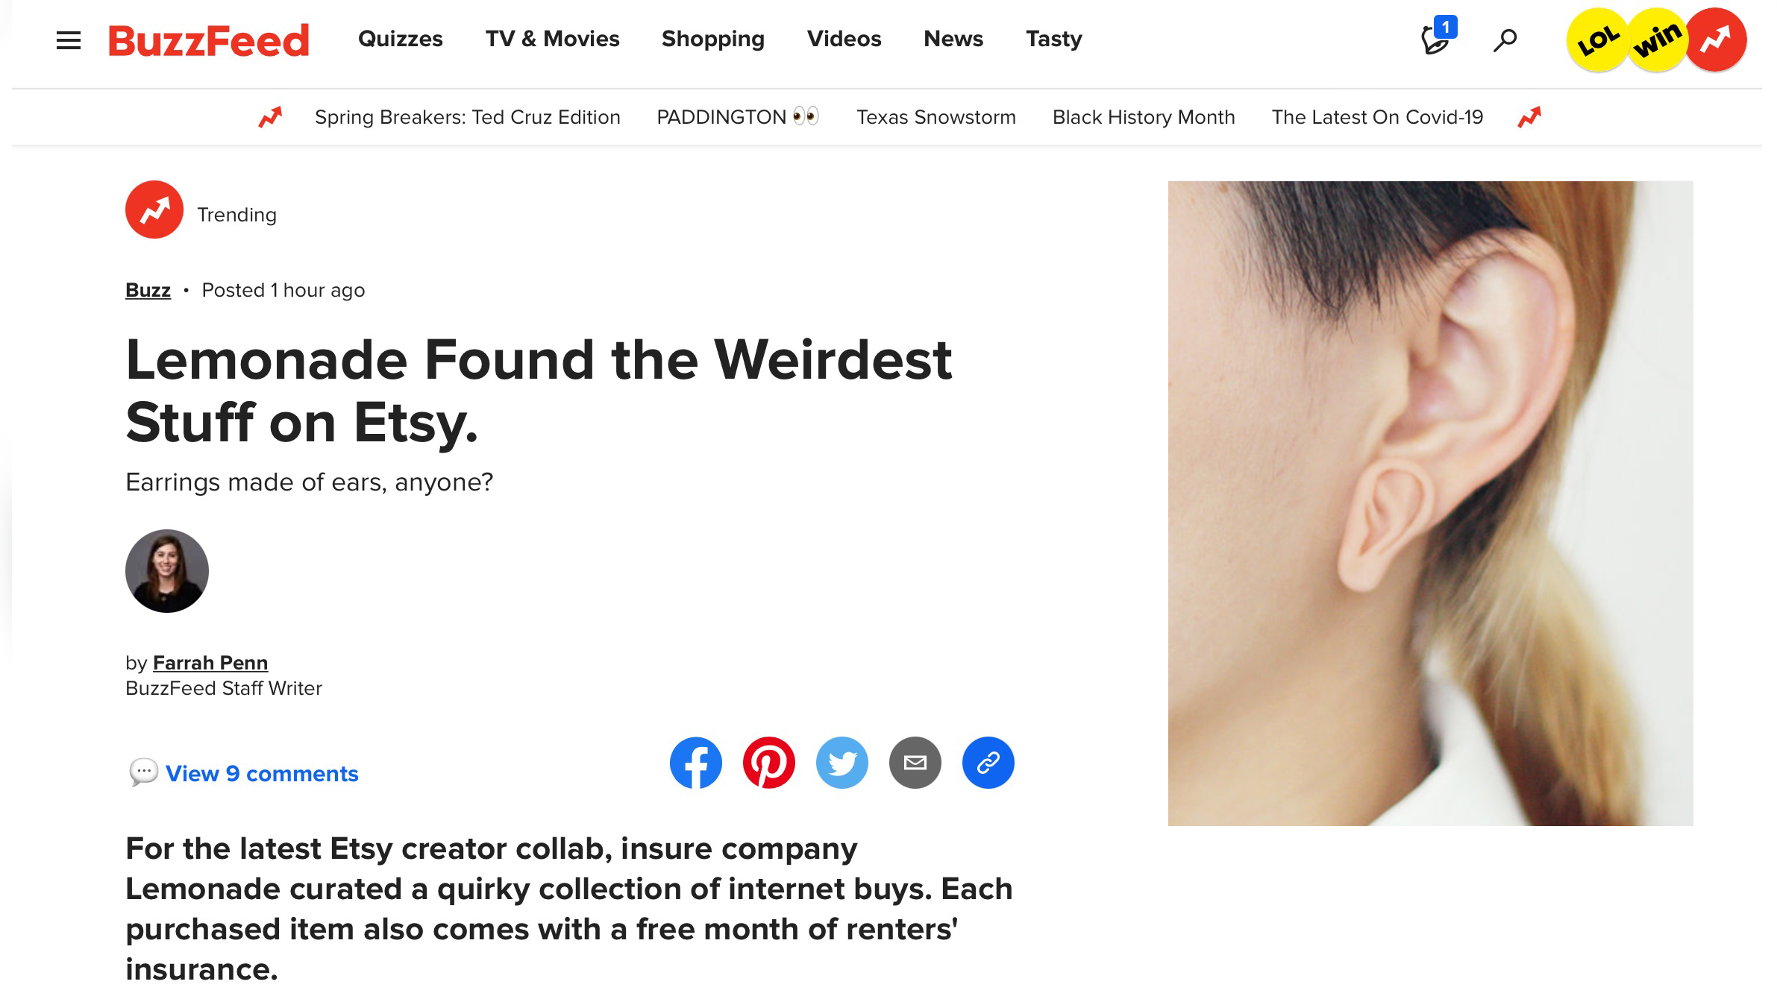The image size is (1777, 999).
Task: Open the Farrah Penn author link
Action: [x=210, y=663]
